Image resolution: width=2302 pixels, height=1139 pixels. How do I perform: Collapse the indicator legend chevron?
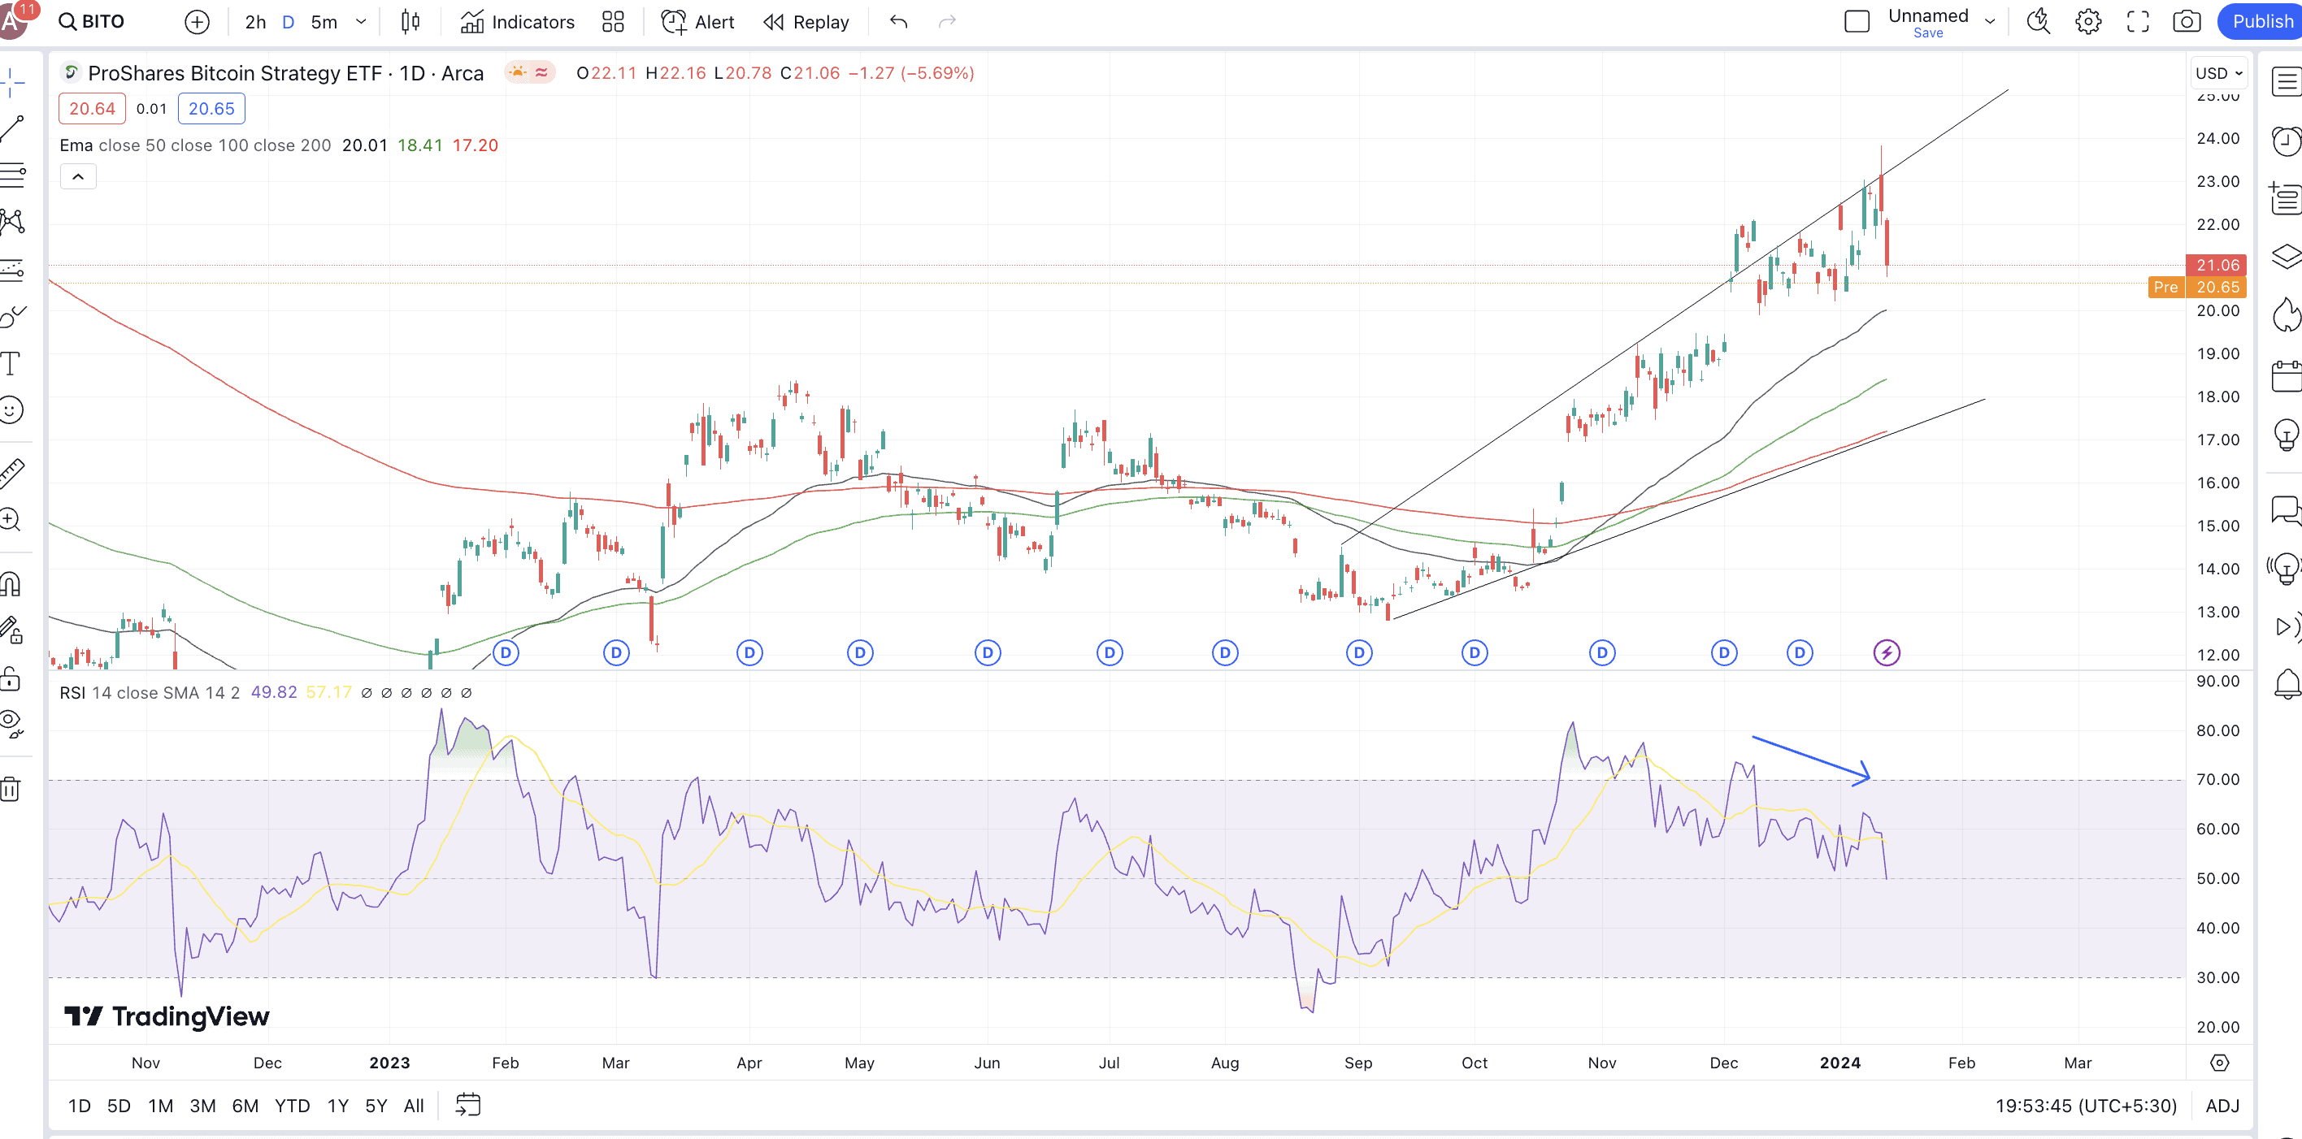(79, 177)
